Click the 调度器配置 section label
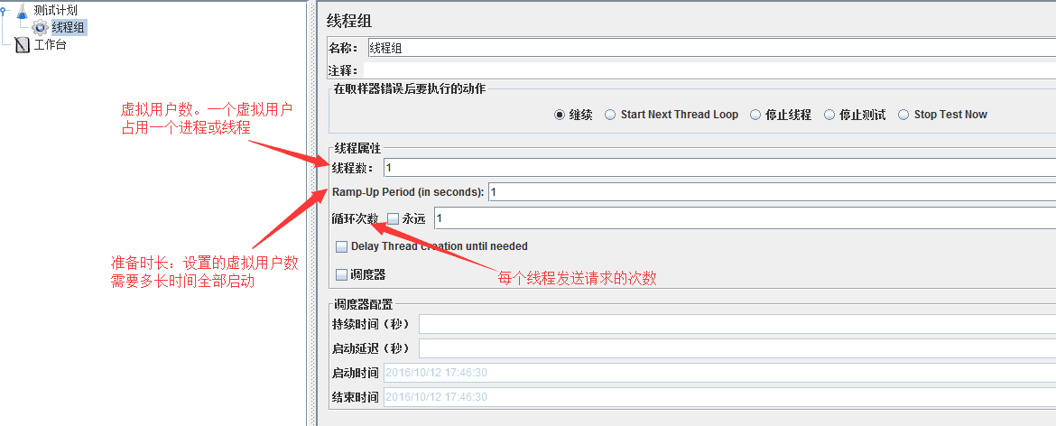Viewport: 1056px width, 426px height. click(x=364, y=303)
